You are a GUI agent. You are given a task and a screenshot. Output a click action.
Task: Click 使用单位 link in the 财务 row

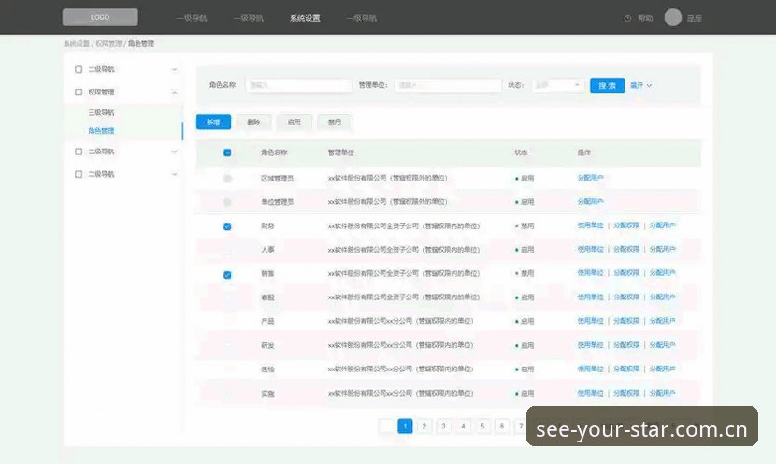(590, 225)
